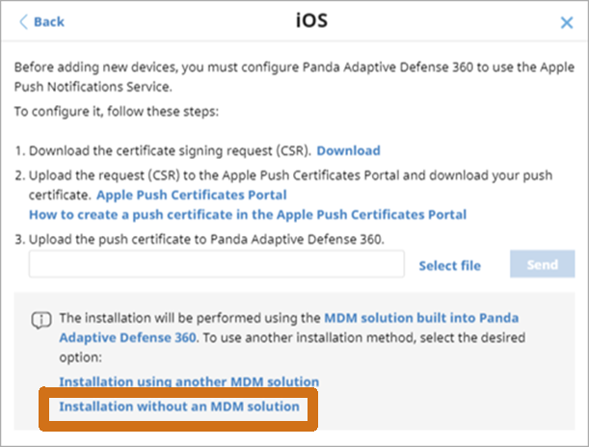Click the iOS dialog title
Image resolution: width=589 pixels, height=447 pixels.
tap(311, 20)
